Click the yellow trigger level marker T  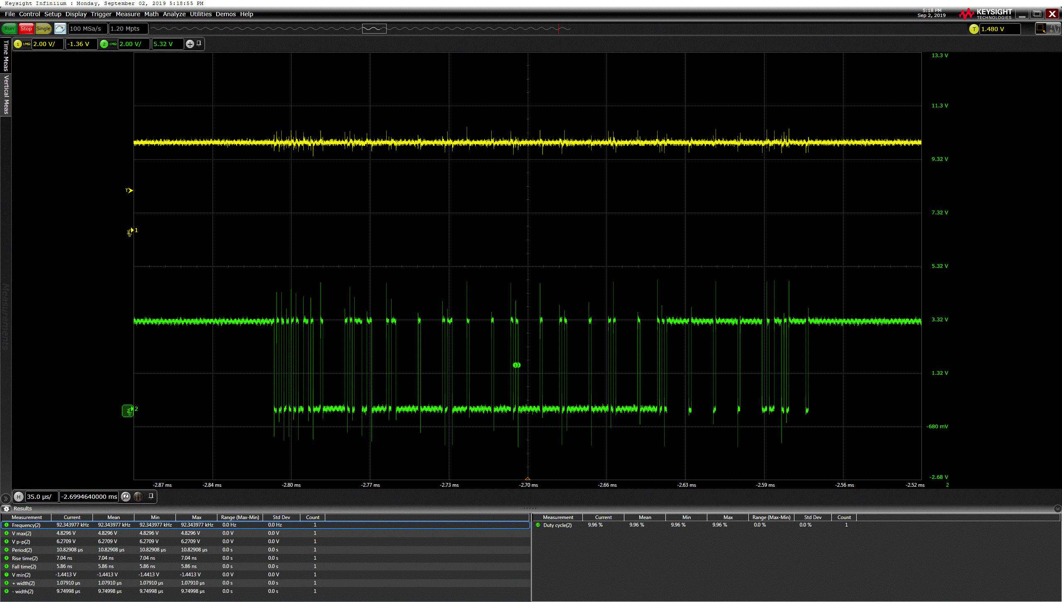129,190
